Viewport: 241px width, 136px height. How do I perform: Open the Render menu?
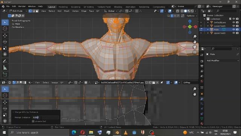coord(22,6)
